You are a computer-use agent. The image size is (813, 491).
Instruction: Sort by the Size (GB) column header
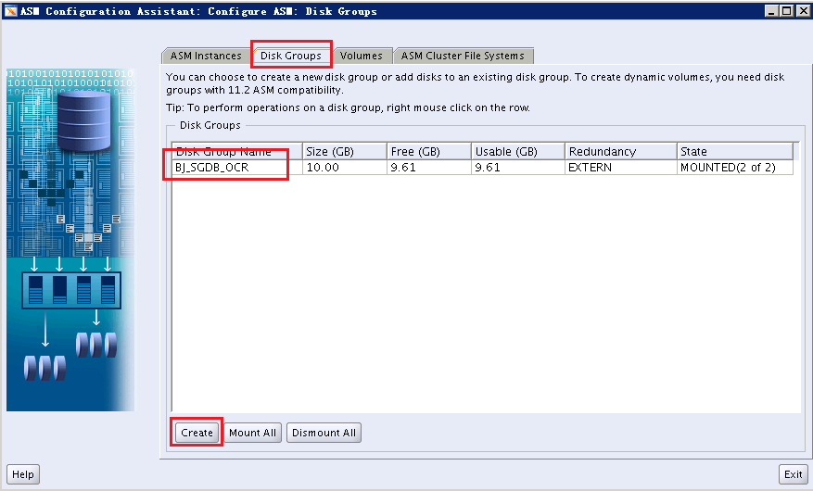344,151
